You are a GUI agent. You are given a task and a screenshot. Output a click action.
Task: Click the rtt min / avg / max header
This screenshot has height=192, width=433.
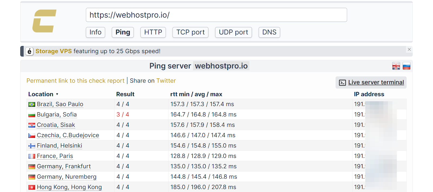pos(196,94)
